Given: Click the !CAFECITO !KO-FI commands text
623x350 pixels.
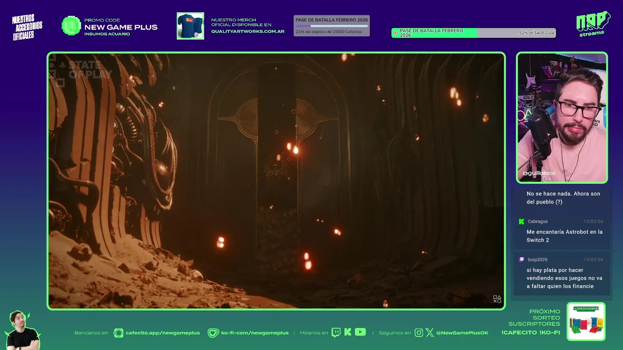Looking at the screenshot, I should 531,332.
